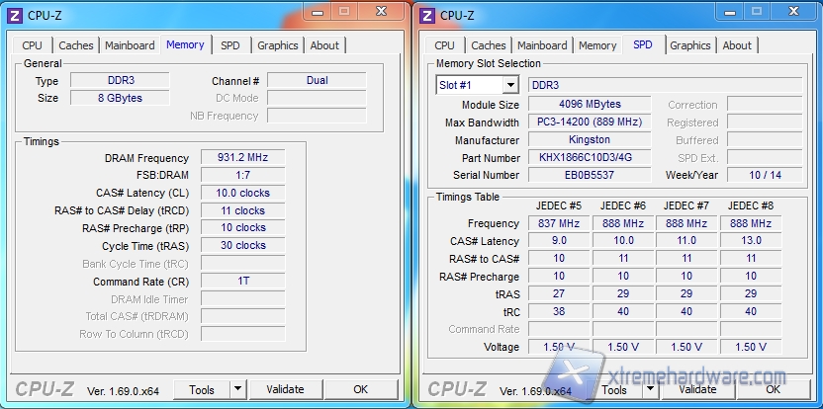Go to the About tab in the right window

click(737, 45)
